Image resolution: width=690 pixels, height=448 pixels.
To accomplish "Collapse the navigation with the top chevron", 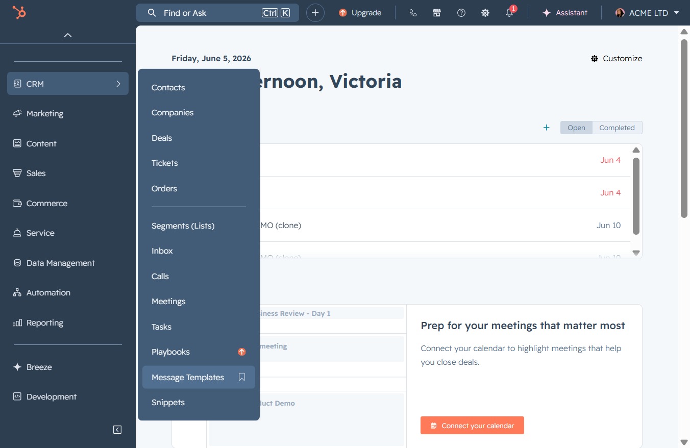I will 68,35.
